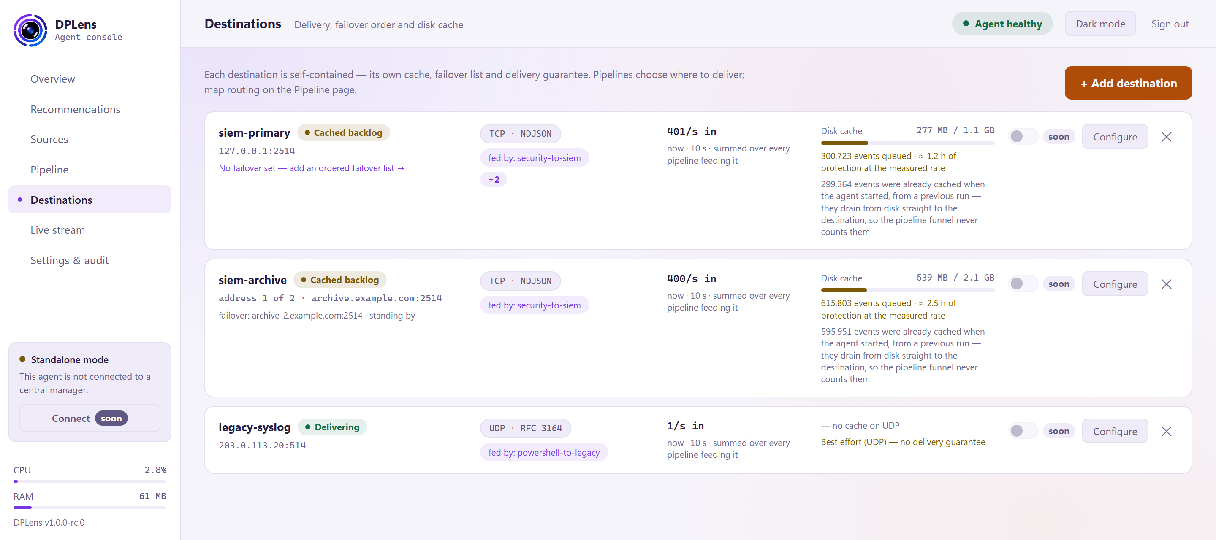The width and height of the screenshot is (1216, 540).
Task: Click the 539 MB / 2.1 GB cache value
Action: [x=955, y=277]
